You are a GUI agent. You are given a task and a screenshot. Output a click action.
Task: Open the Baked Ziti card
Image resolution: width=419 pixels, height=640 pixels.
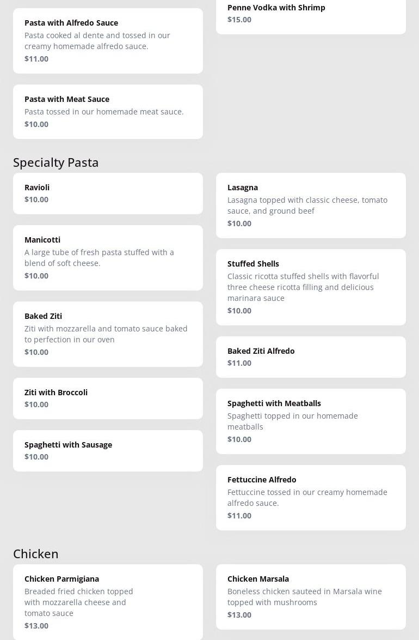(108, 334)
